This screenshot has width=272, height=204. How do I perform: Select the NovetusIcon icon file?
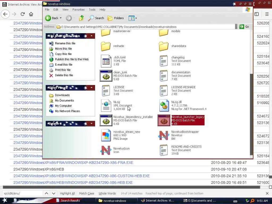pos(106,150)
